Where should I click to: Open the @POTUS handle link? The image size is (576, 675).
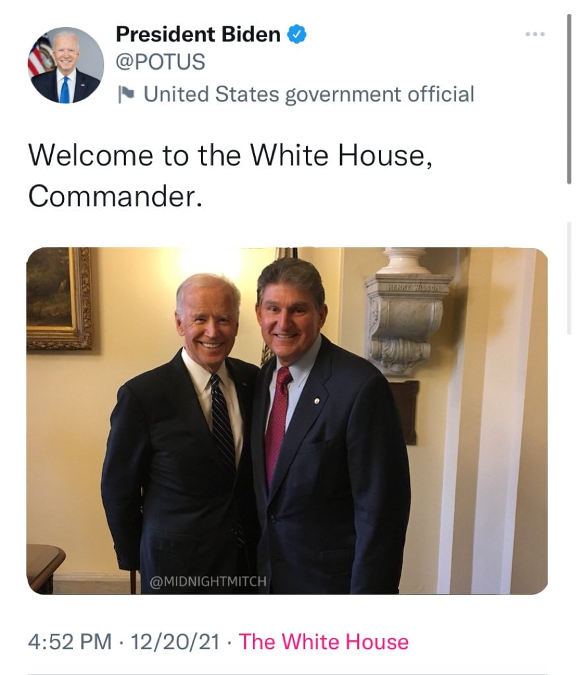click(x=160, y=62)
